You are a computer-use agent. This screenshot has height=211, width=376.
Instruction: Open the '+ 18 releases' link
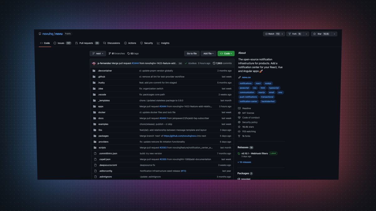(x=244, y=162)
